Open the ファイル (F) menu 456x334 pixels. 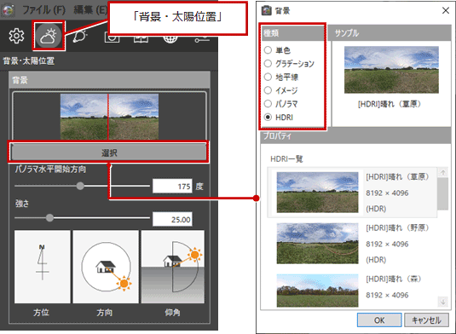point(44,10)
